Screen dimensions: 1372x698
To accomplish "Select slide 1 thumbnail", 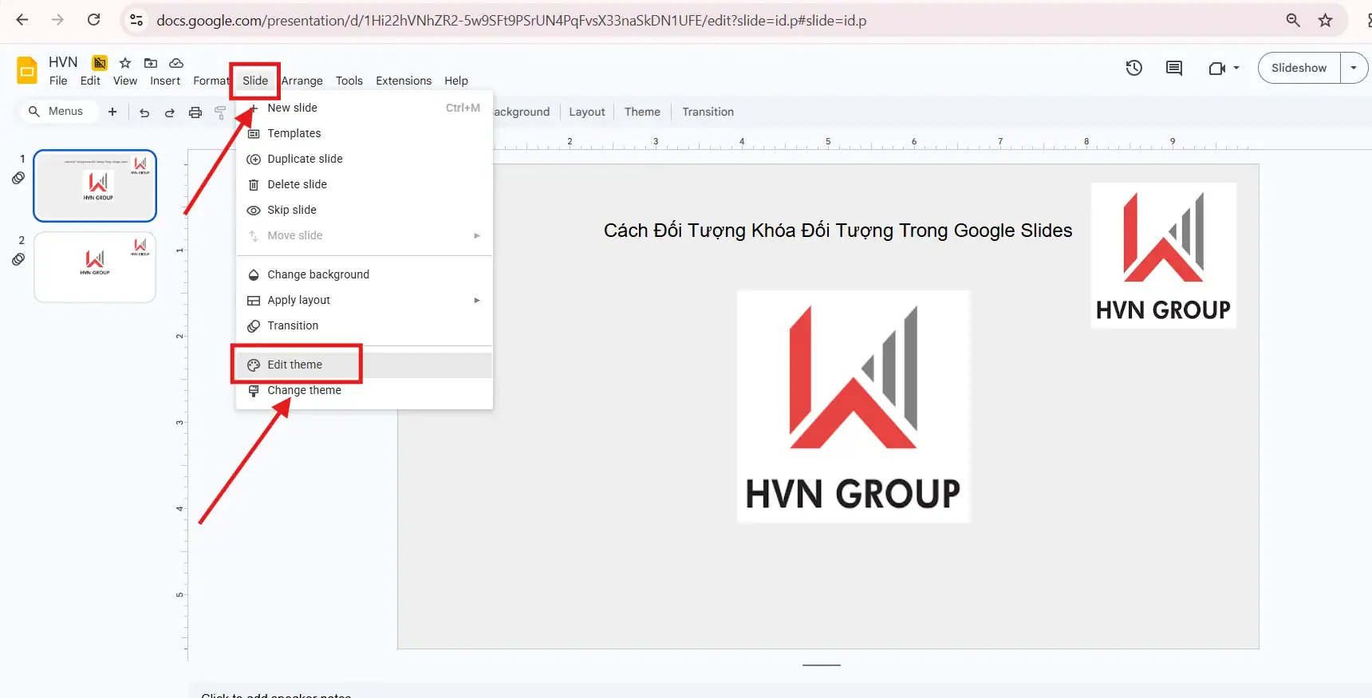I will pos(95,186).
